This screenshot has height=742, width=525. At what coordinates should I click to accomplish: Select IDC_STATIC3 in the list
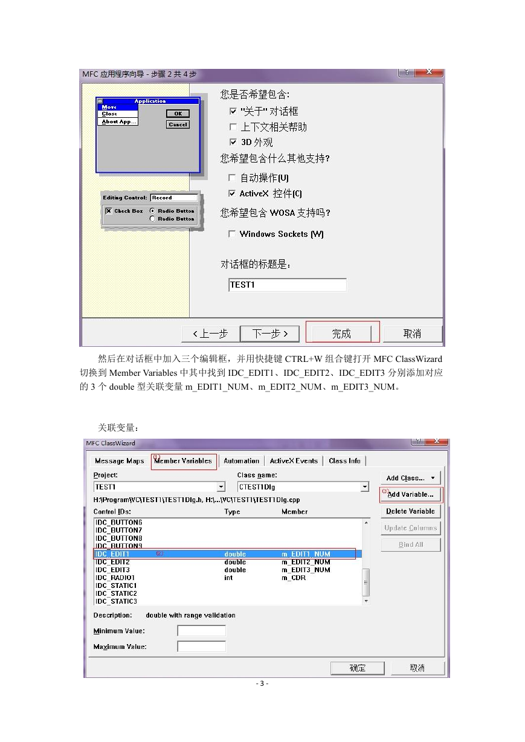[117, 601]
